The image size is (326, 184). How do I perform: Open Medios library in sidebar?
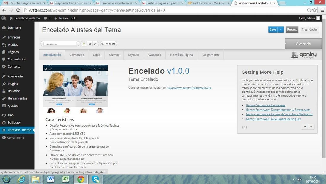pos(13,45)
